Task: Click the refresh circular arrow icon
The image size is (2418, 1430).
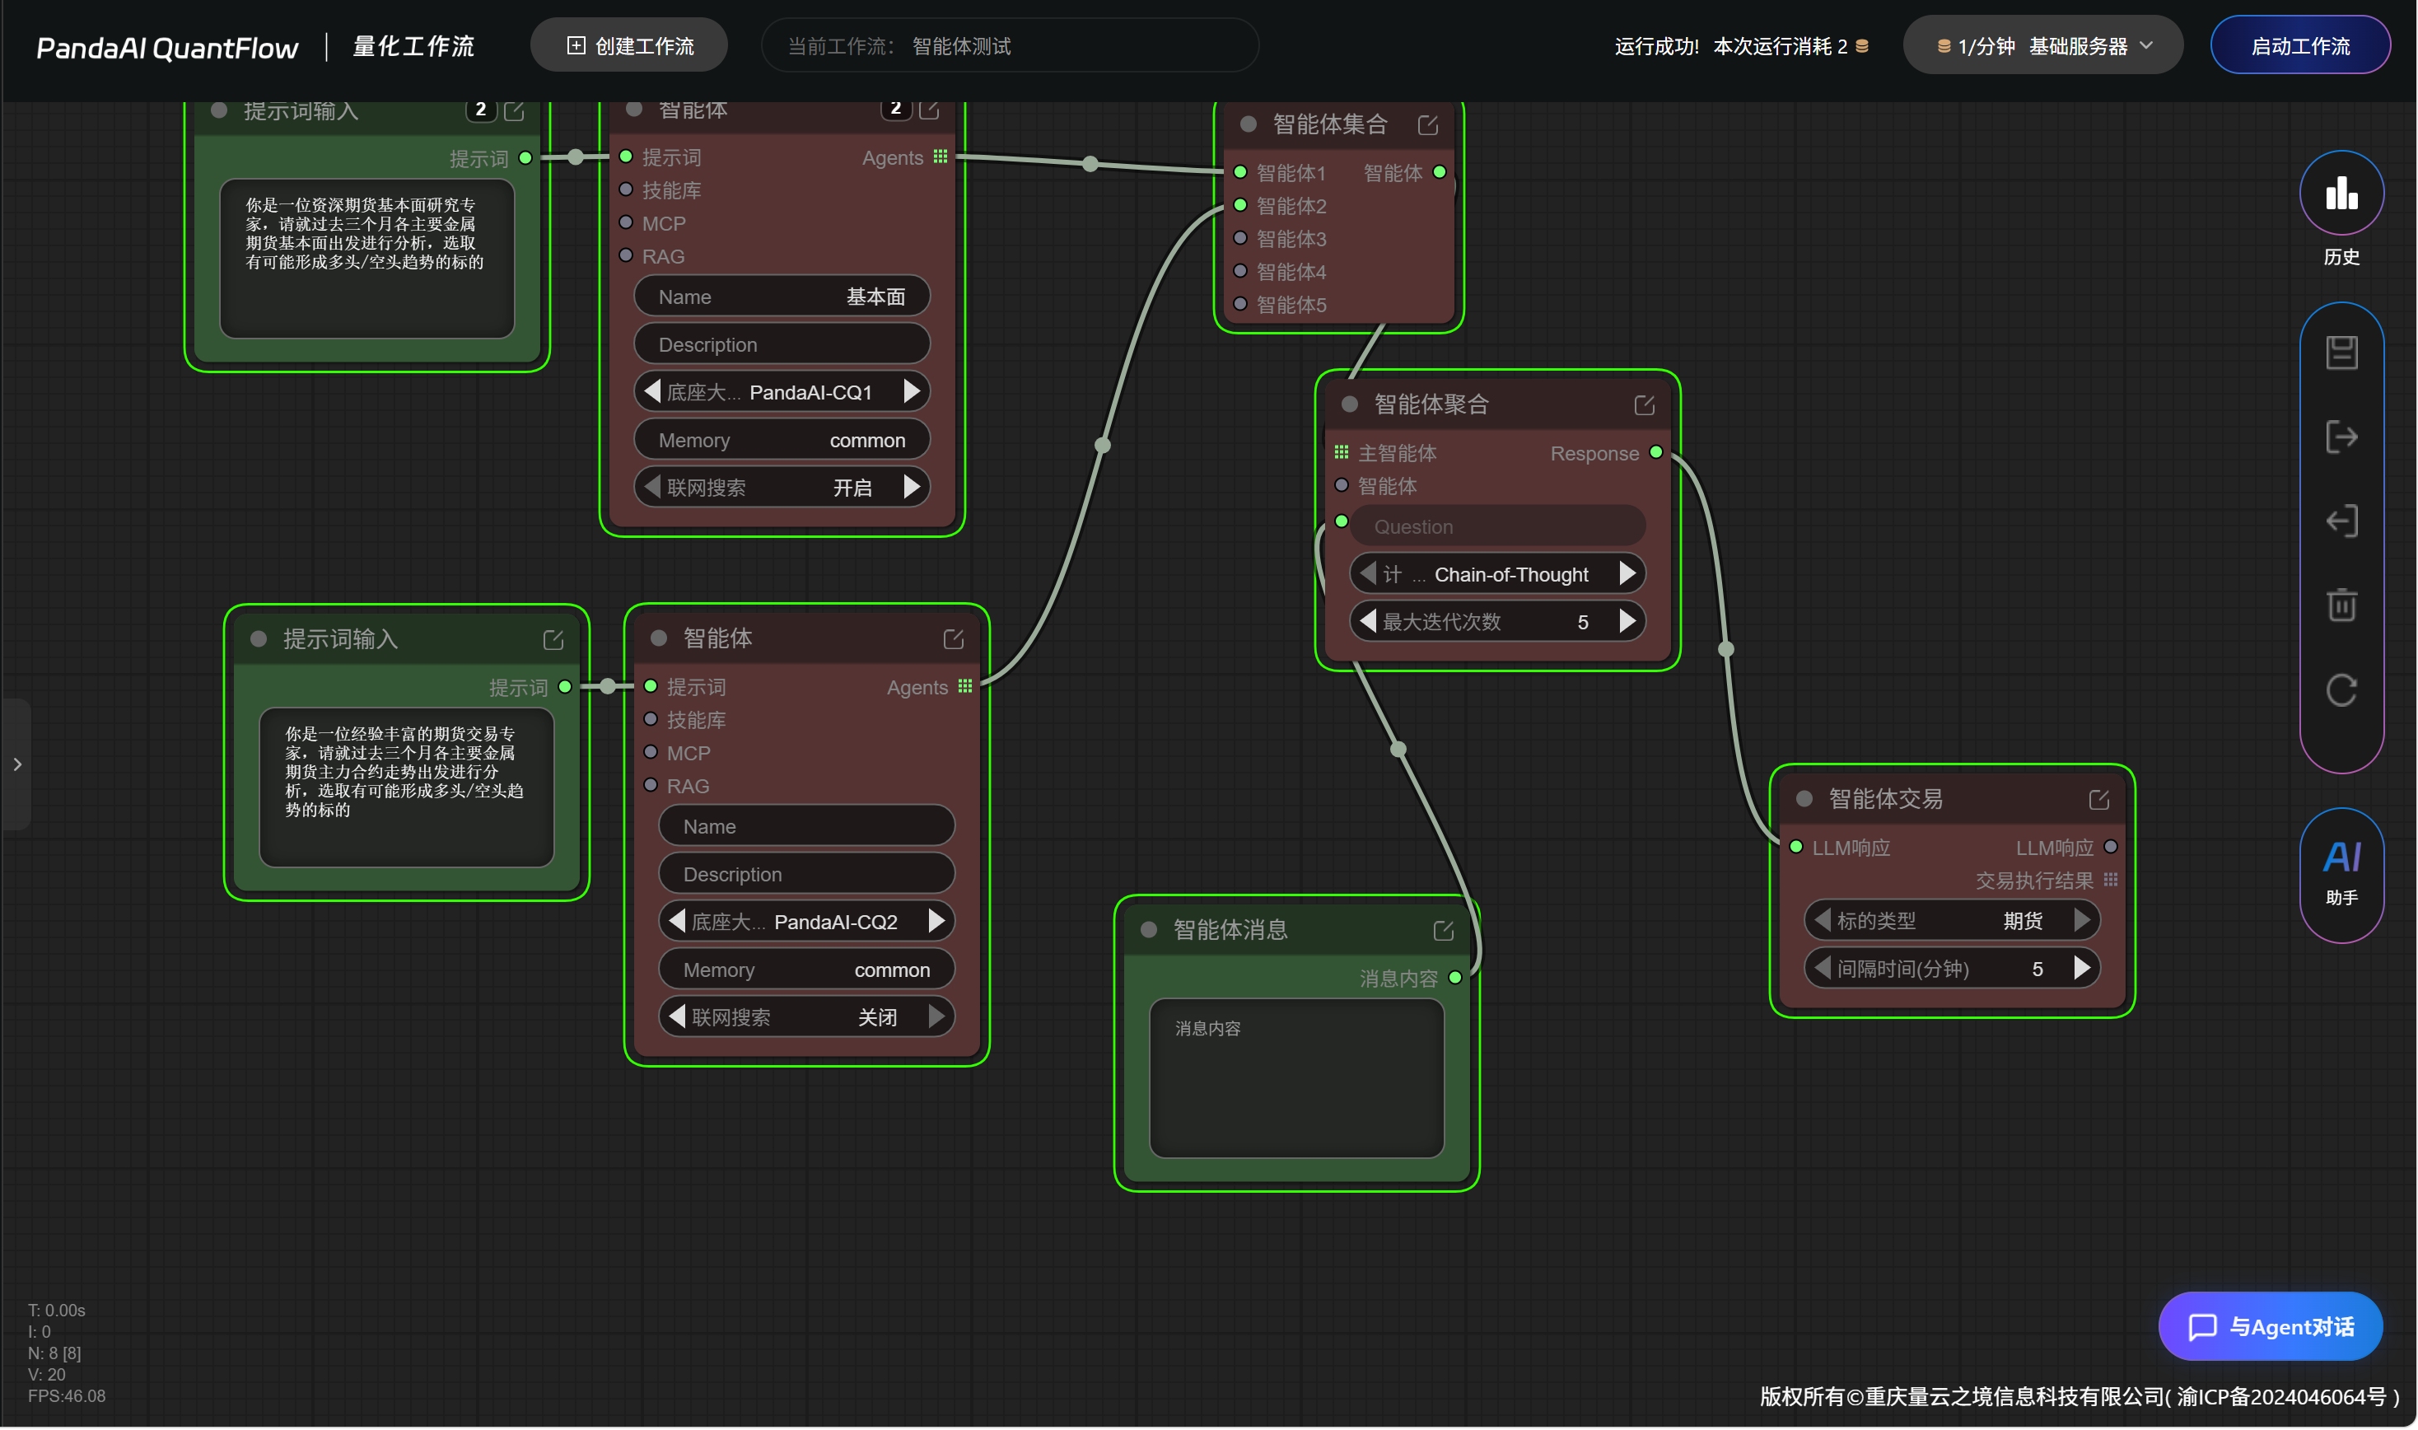Action: pos(2341,690)
